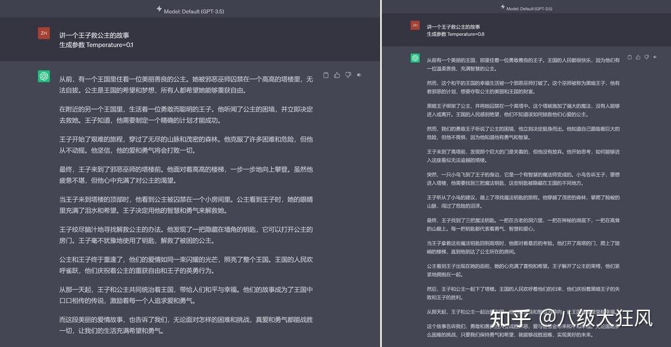Viewport: 671px width, 347px height.
Task: Click the lightning bolt icon in the right header
Action: click(x=501, y=8)
